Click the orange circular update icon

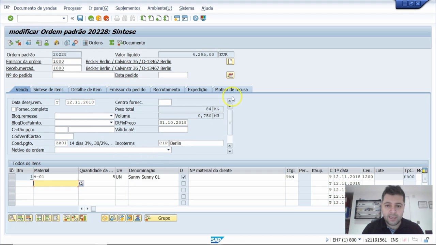[105, 218]
